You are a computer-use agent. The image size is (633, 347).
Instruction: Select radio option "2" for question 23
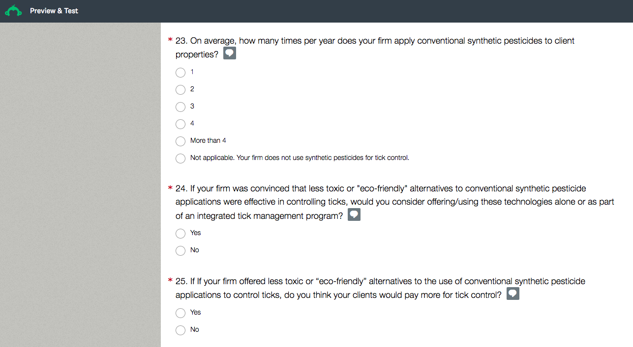click(181, 90)
